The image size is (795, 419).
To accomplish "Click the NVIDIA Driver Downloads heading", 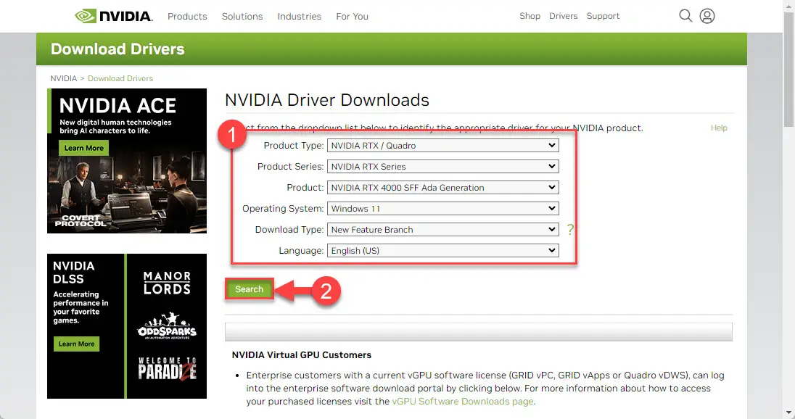I will (x=327, y=100).
